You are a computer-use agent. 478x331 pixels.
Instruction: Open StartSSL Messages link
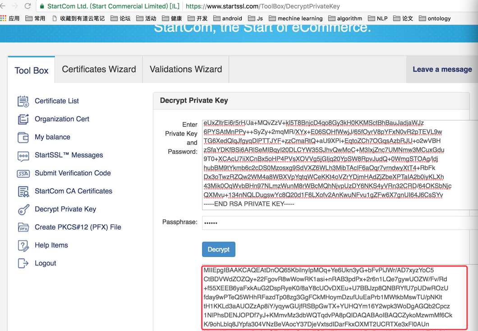point(69,155)
